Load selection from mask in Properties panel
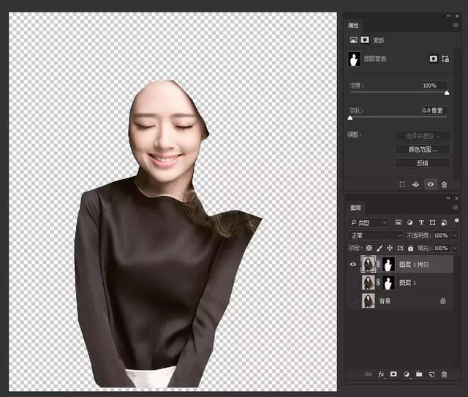This screenshot has width=468, height=397. click(x=402, y=185)
